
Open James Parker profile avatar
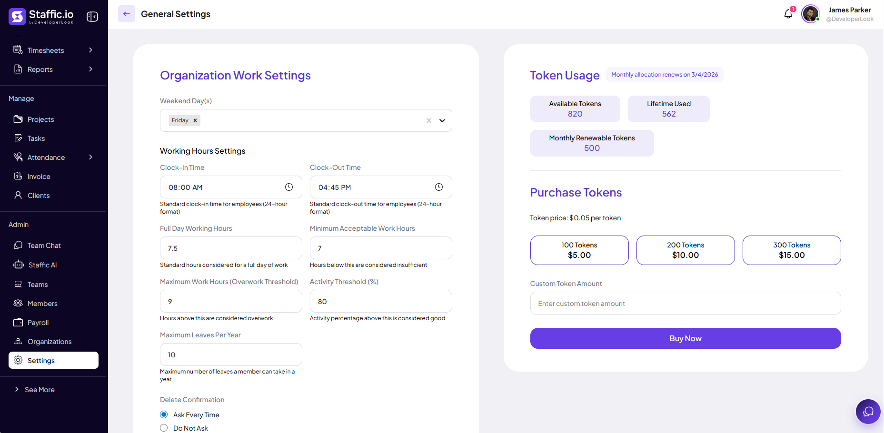tap(810, 14)
